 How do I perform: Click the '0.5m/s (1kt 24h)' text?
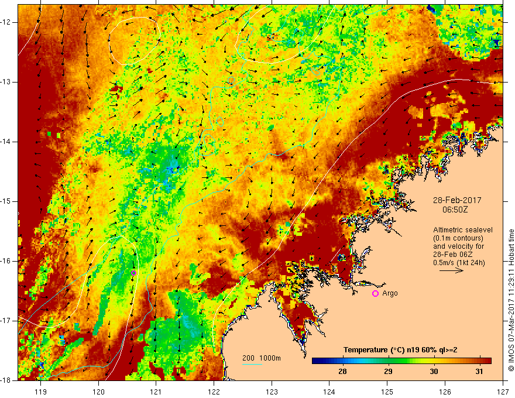coord(459,263)
